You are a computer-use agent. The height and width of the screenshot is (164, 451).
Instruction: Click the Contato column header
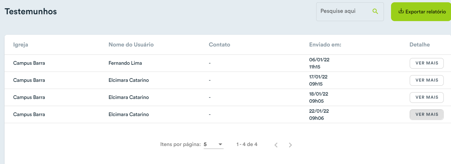click(219, 44)
